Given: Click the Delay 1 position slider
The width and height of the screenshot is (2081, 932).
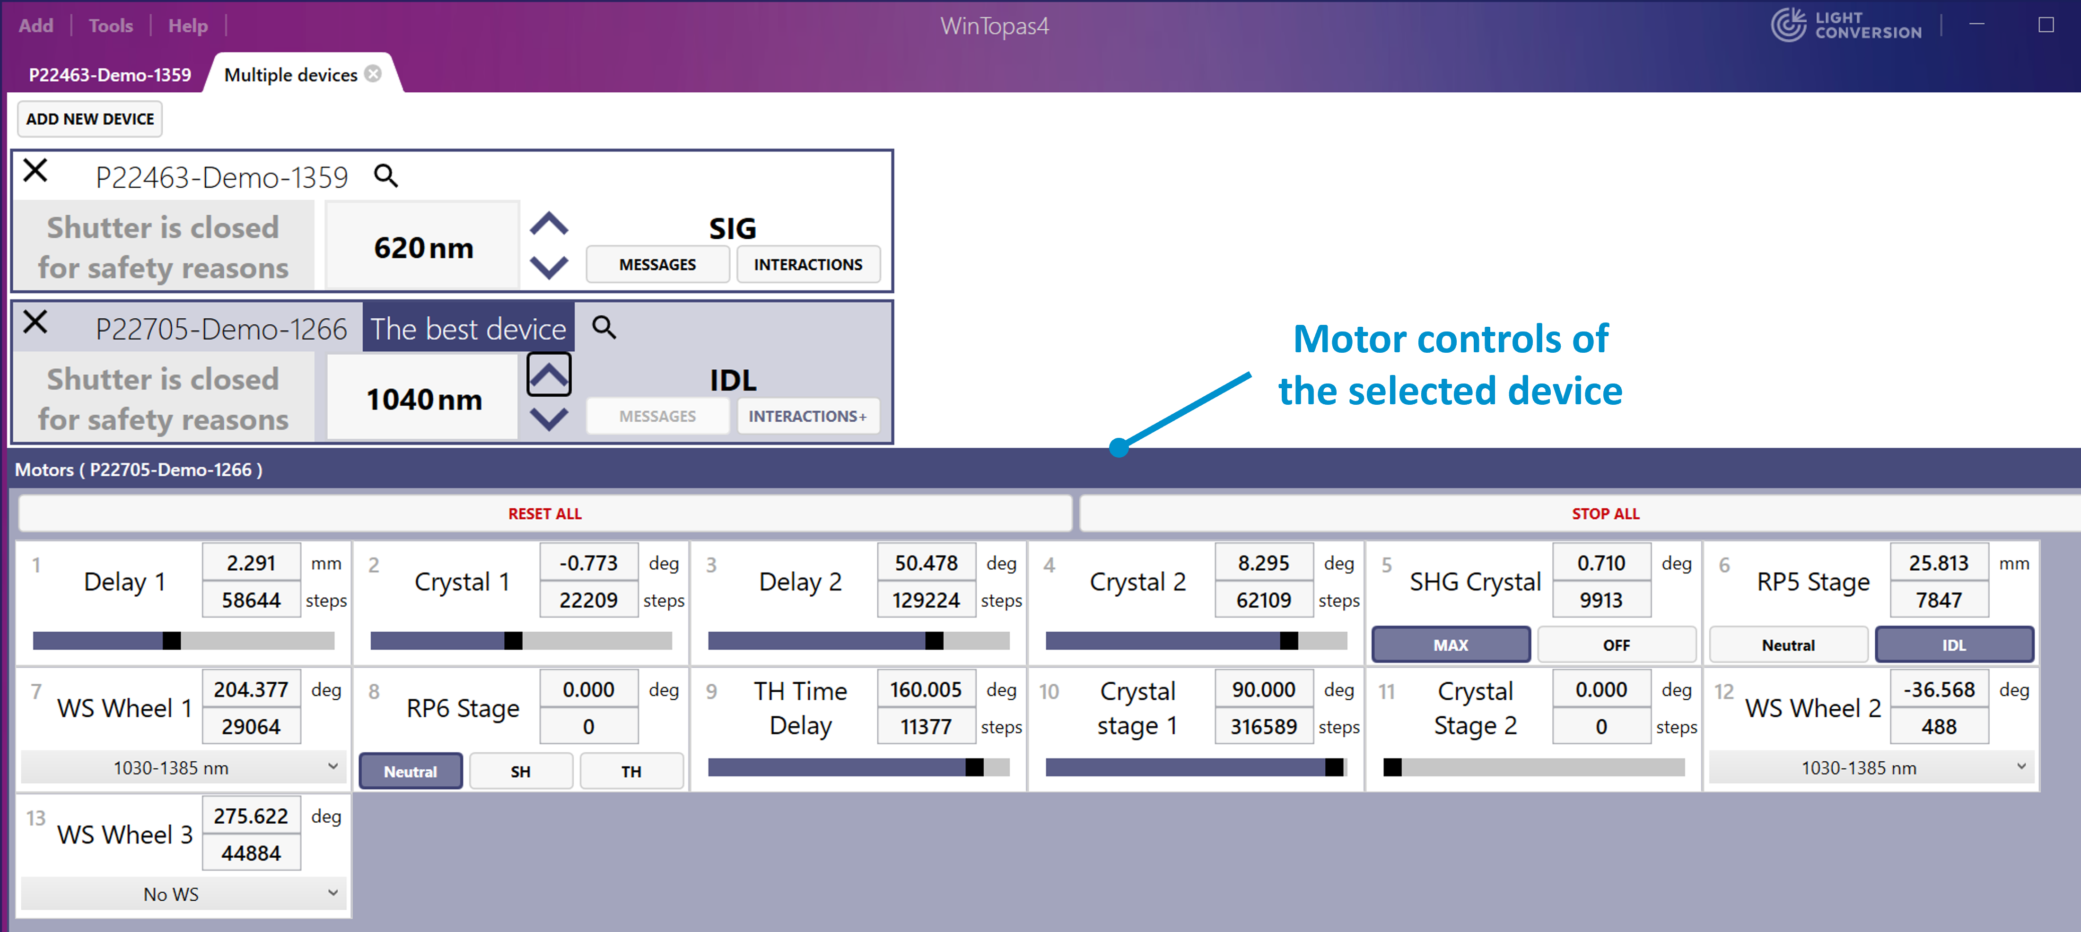Looking at the screenshot, I should tap(184, 640).
